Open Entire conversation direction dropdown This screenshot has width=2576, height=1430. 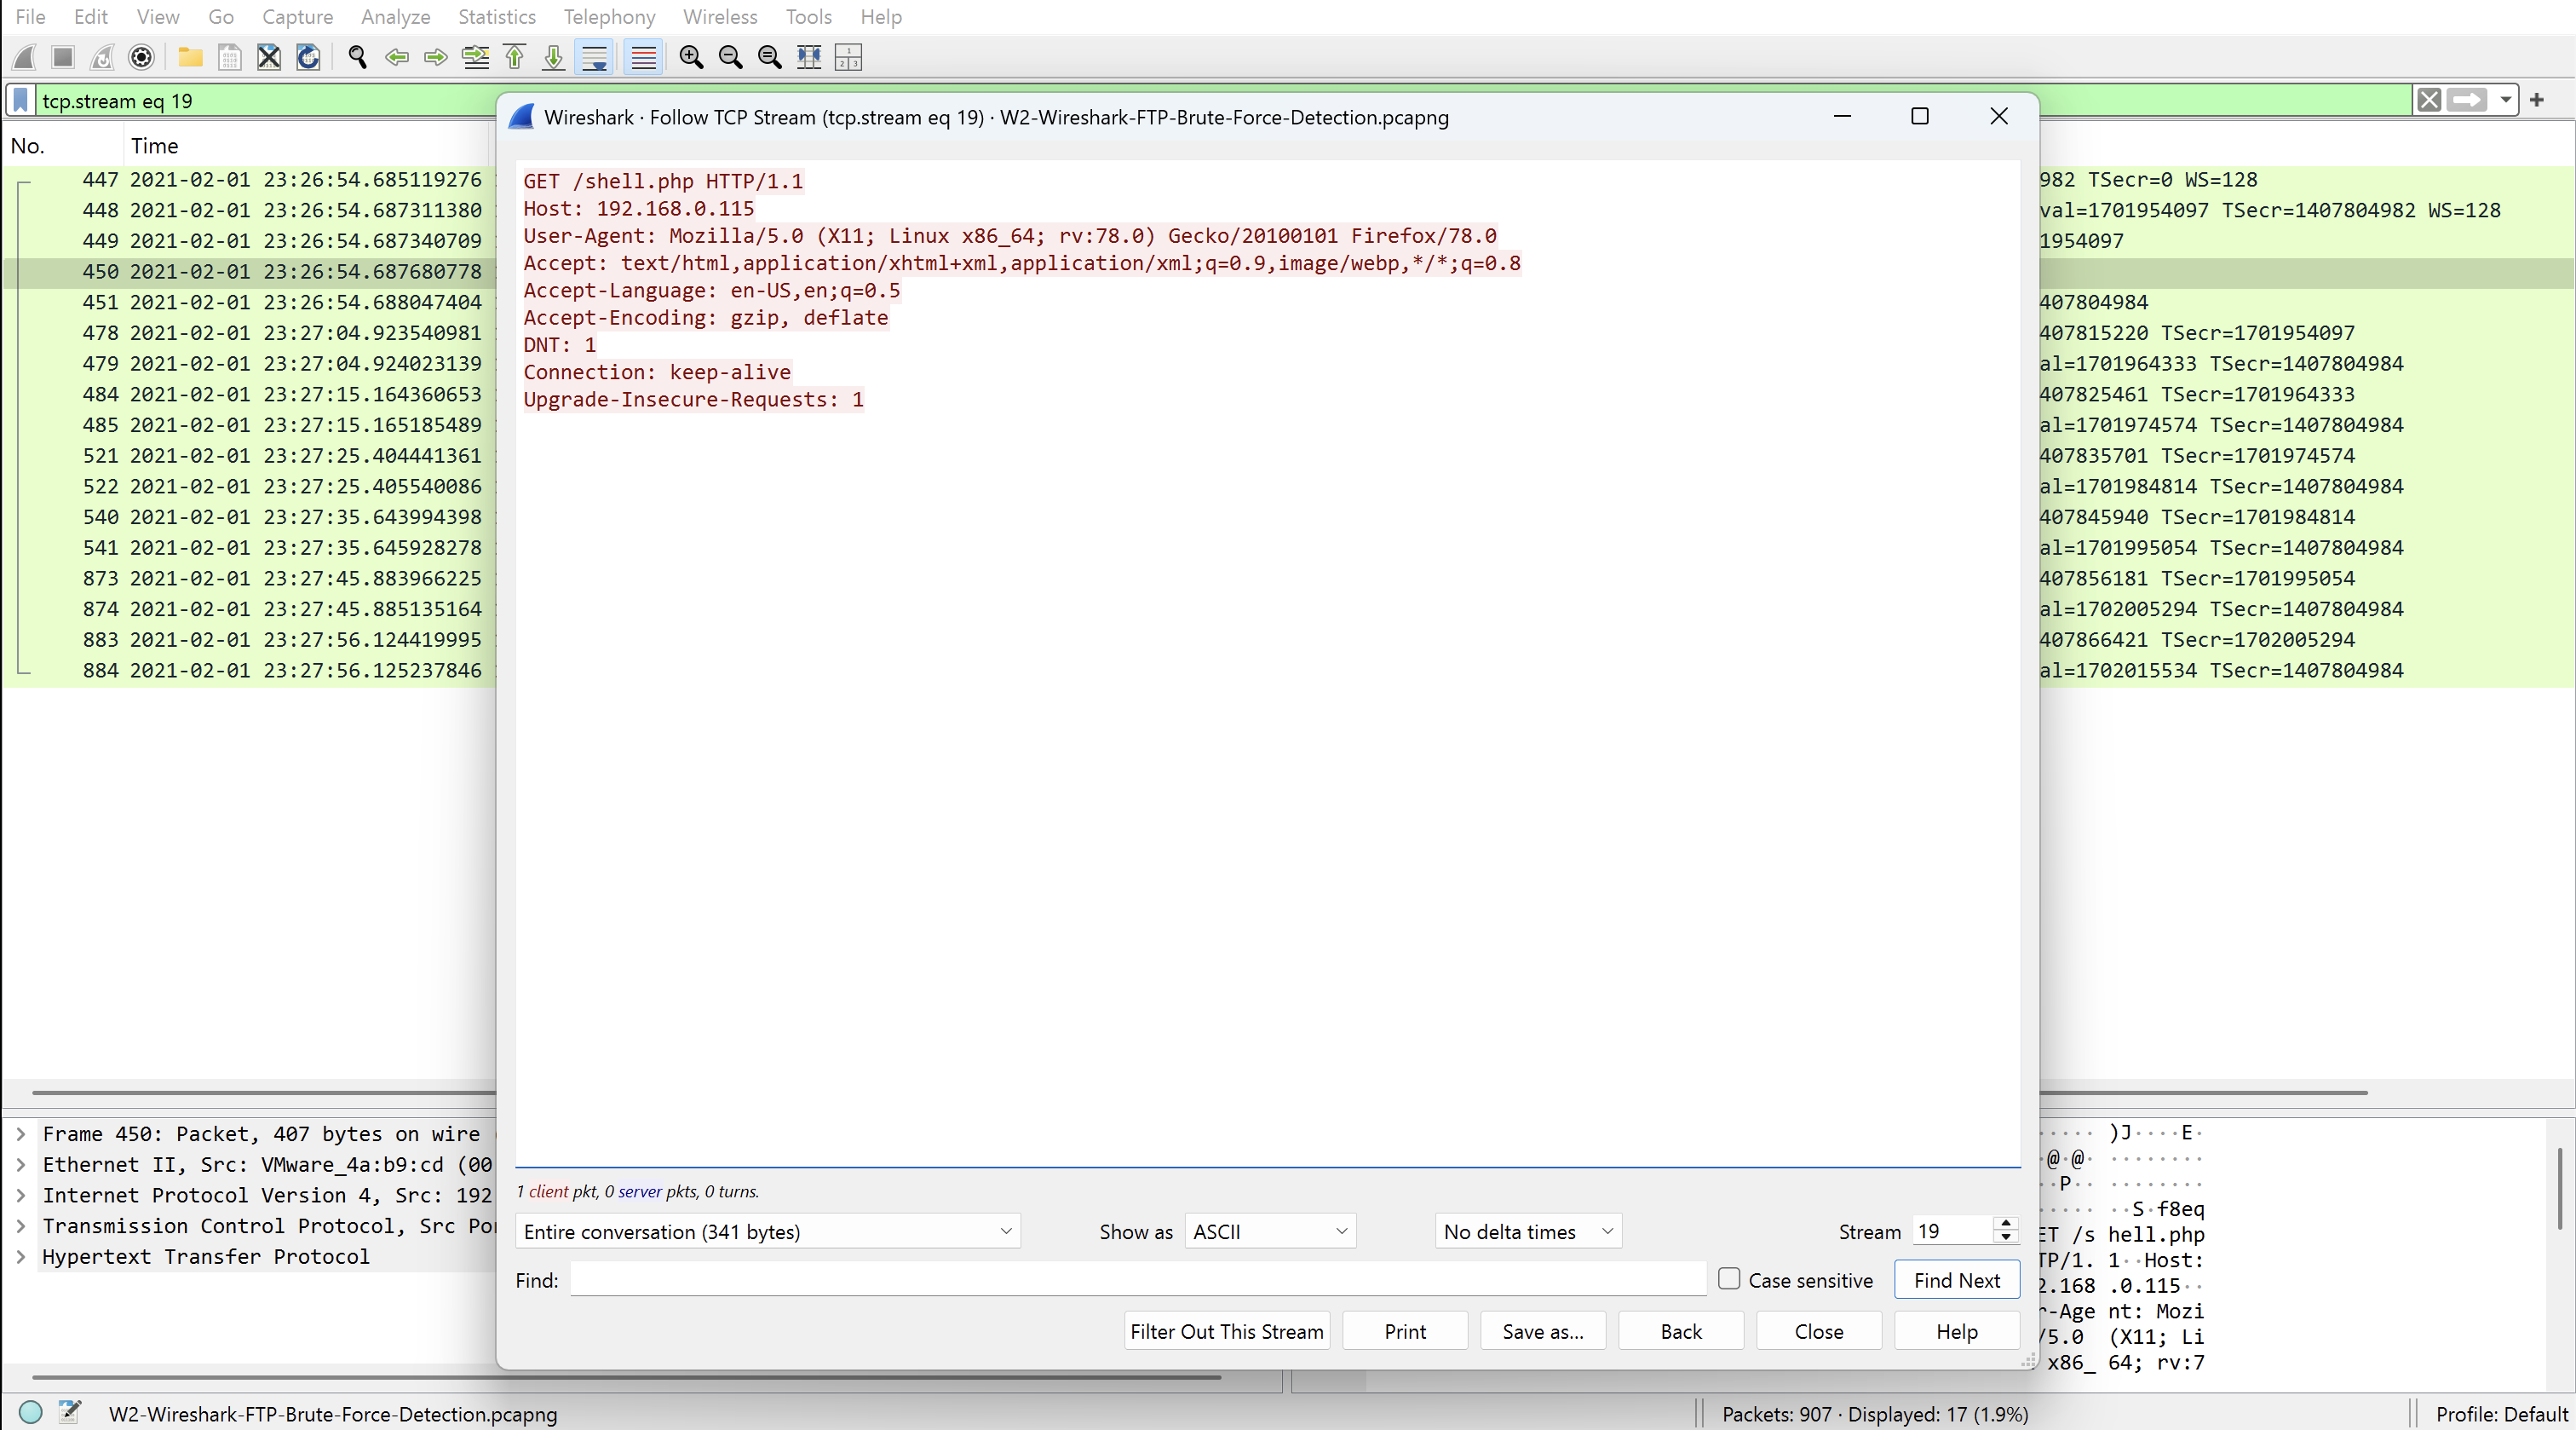tap(767, 1231)
